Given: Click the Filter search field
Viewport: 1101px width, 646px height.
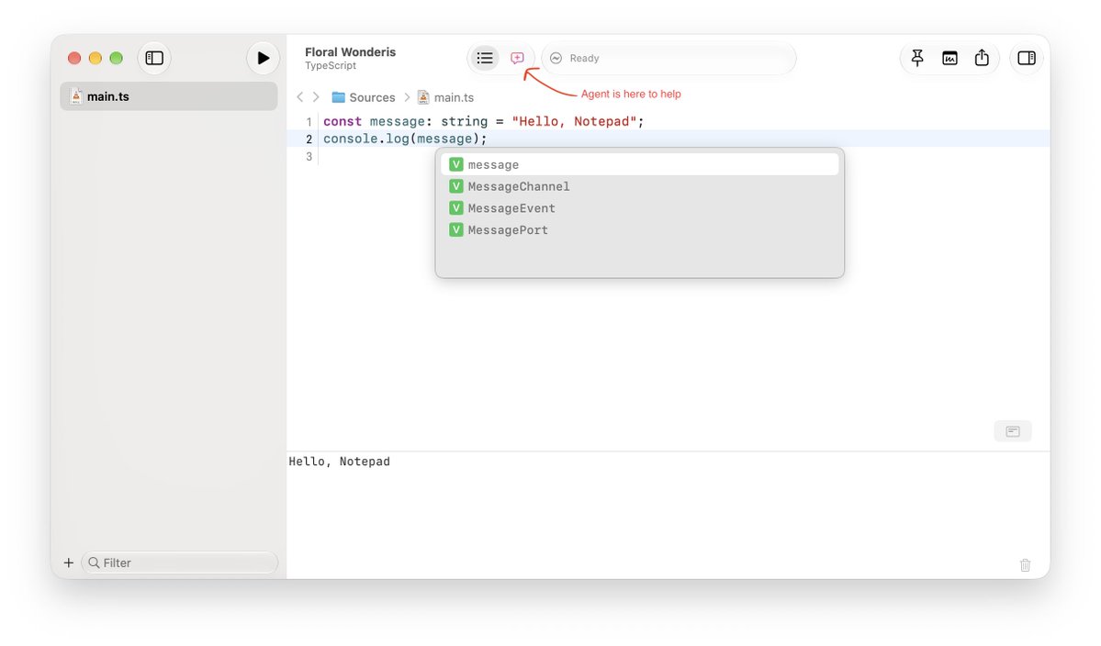Looking at the screenshot, I should click(180, 562).
